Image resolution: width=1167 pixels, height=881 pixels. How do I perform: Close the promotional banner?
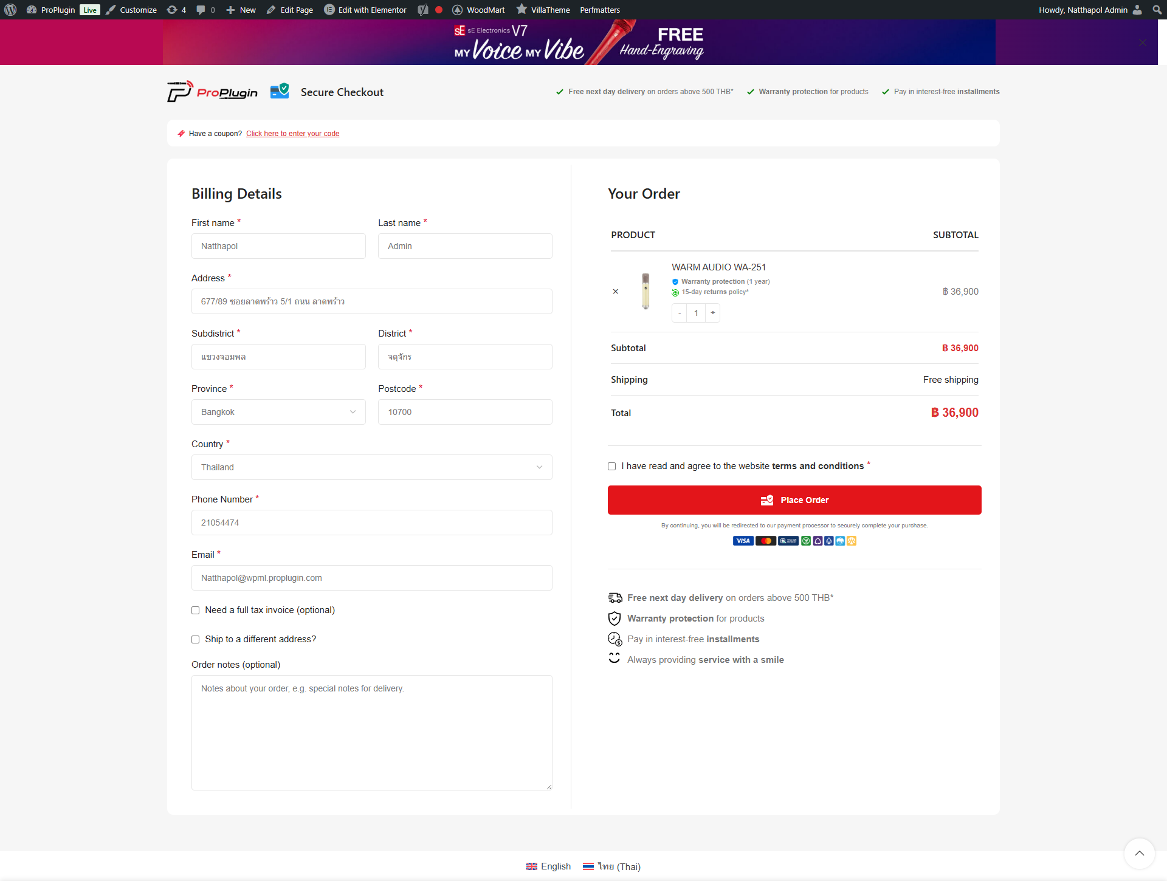tap(1143, 42)
